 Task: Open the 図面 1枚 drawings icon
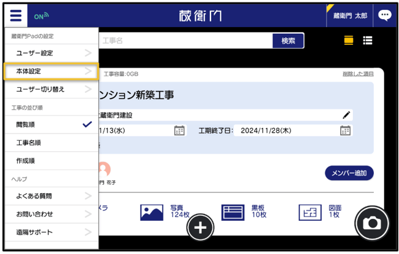(310, 212)
